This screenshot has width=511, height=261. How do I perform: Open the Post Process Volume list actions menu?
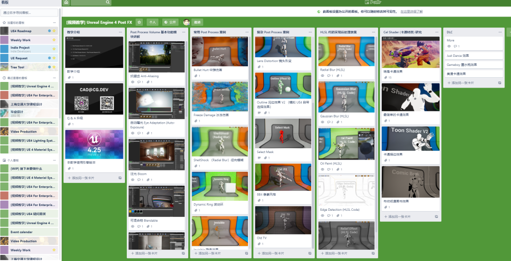tap(184, 32)
